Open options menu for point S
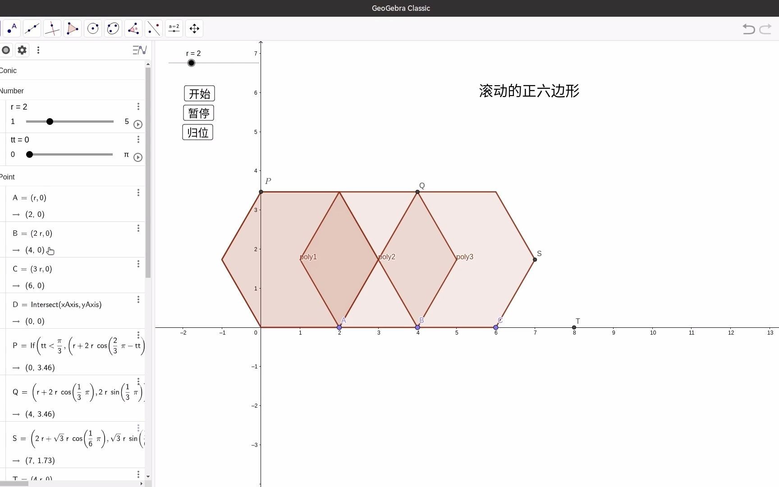The width and height of the screenshot is (779, 487). point(138,428)
